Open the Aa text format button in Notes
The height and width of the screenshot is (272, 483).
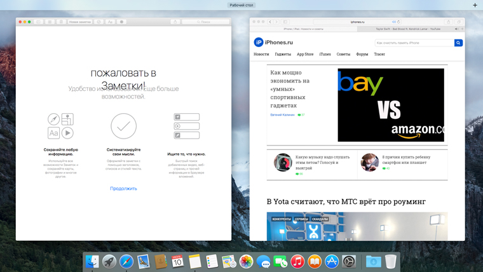[x=110, y=22]
